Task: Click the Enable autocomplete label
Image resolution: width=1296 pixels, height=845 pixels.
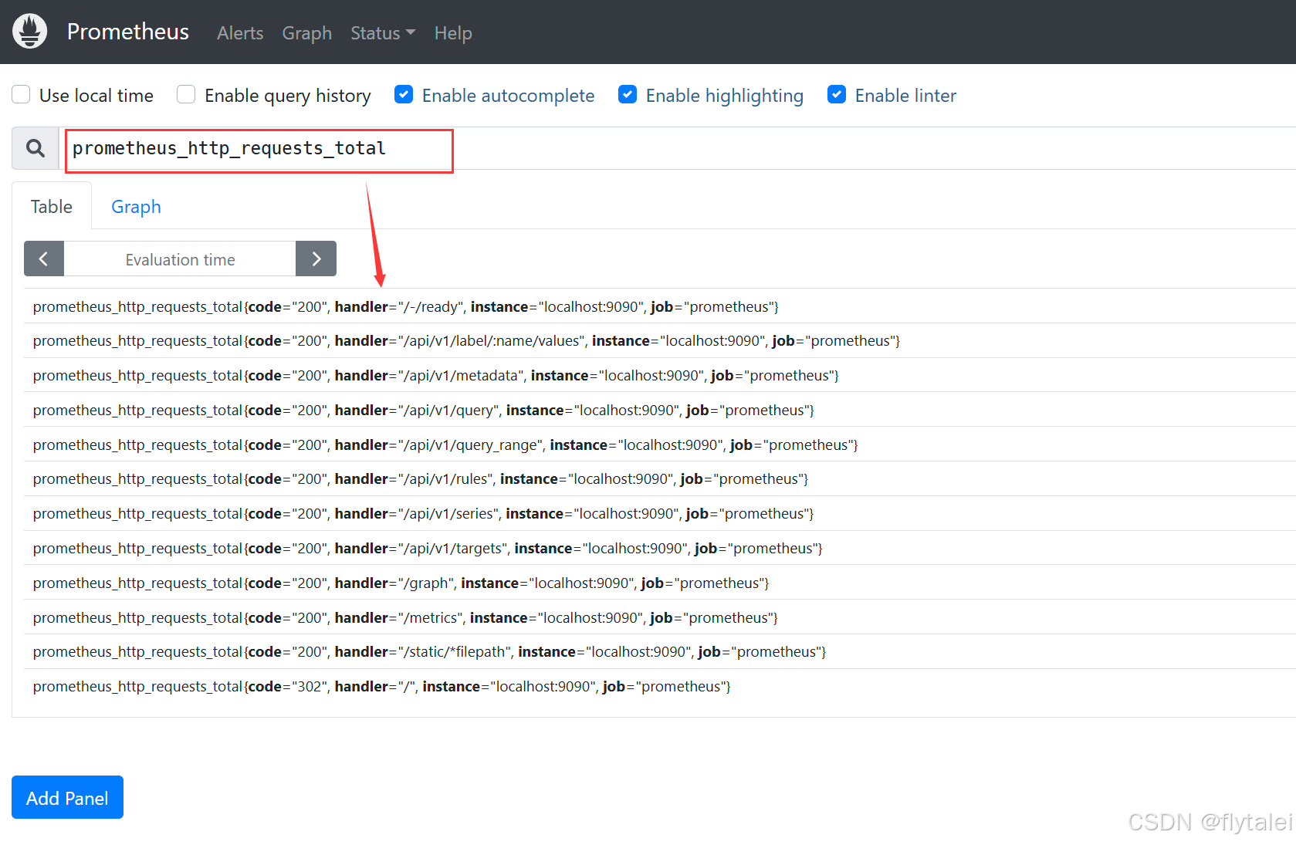Action: [x=509, y=96]
